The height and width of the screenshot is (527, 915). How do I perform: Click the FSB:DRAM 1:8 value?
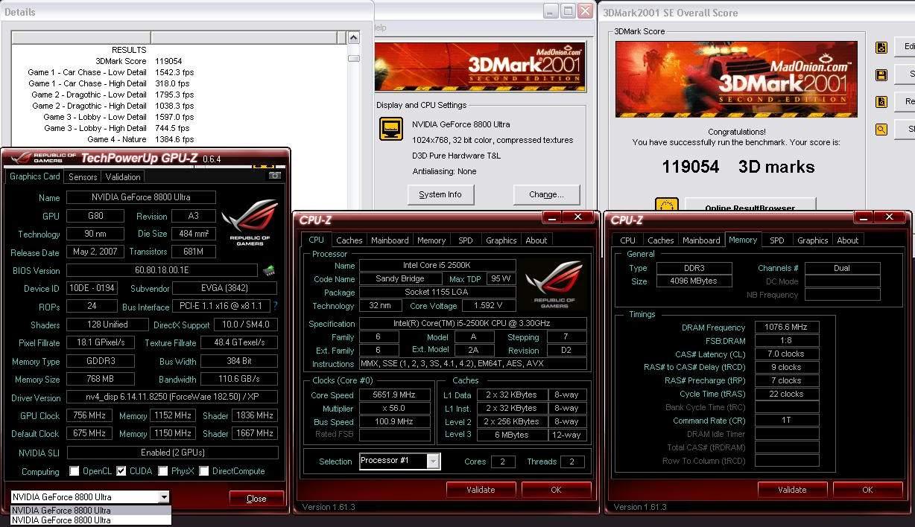(787, 341)
